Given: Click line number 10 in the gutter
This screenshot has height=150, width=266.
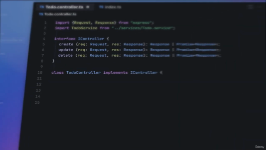Looking at the screenshot, I should click(x=40, y=72).
